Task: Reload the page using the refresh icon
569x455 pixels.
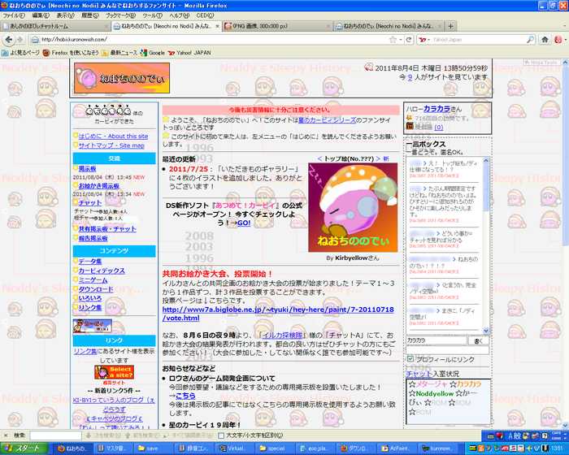Action: click(x=409, y=40)
